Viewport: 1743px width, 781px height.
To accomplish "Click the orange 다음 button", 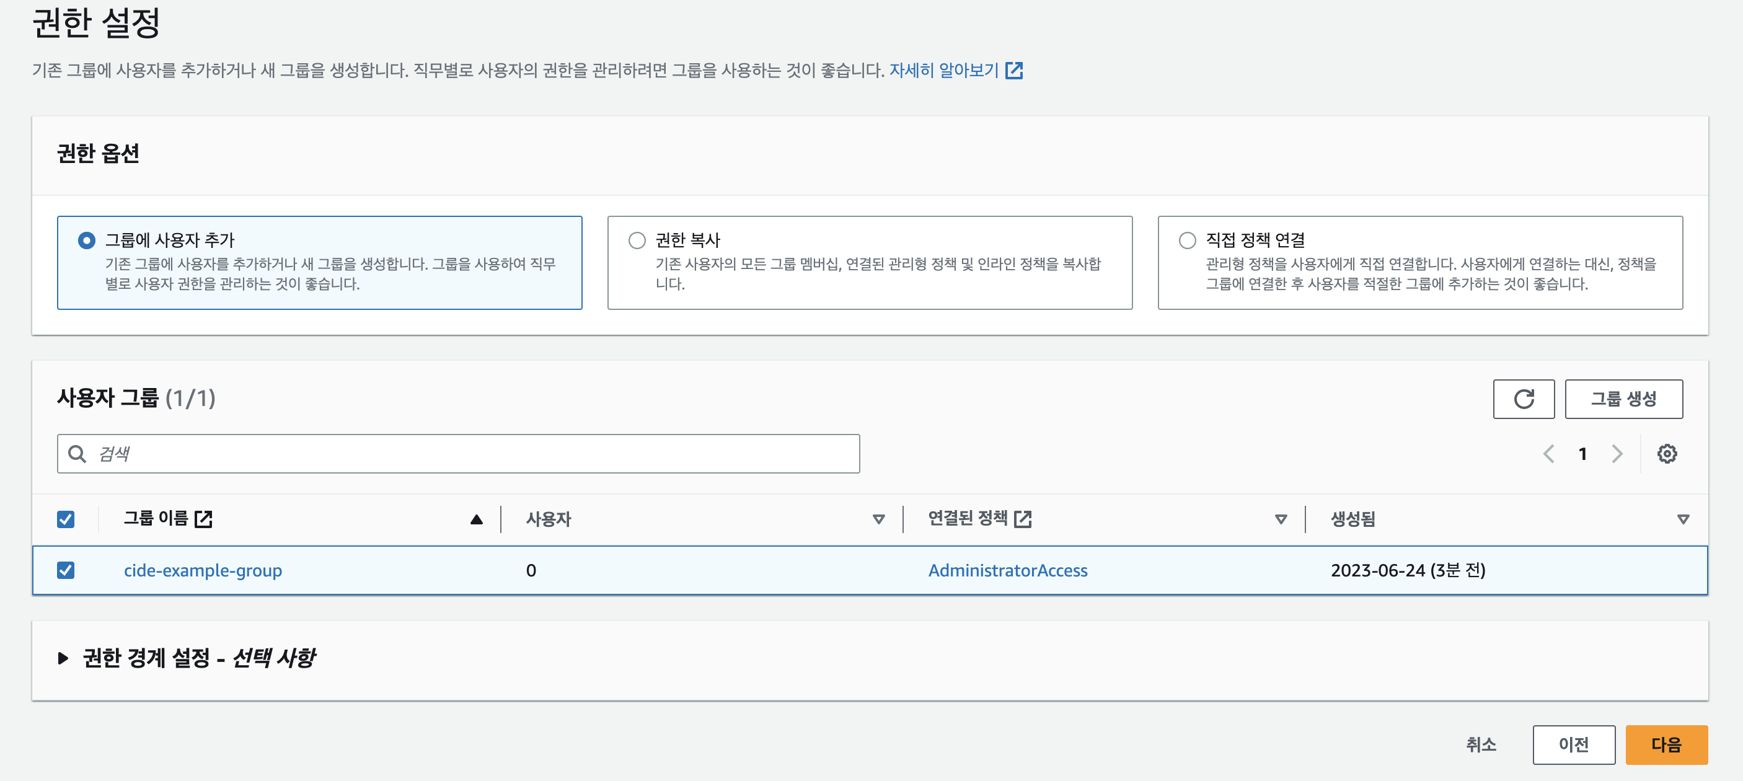I will click(1666, 744).
